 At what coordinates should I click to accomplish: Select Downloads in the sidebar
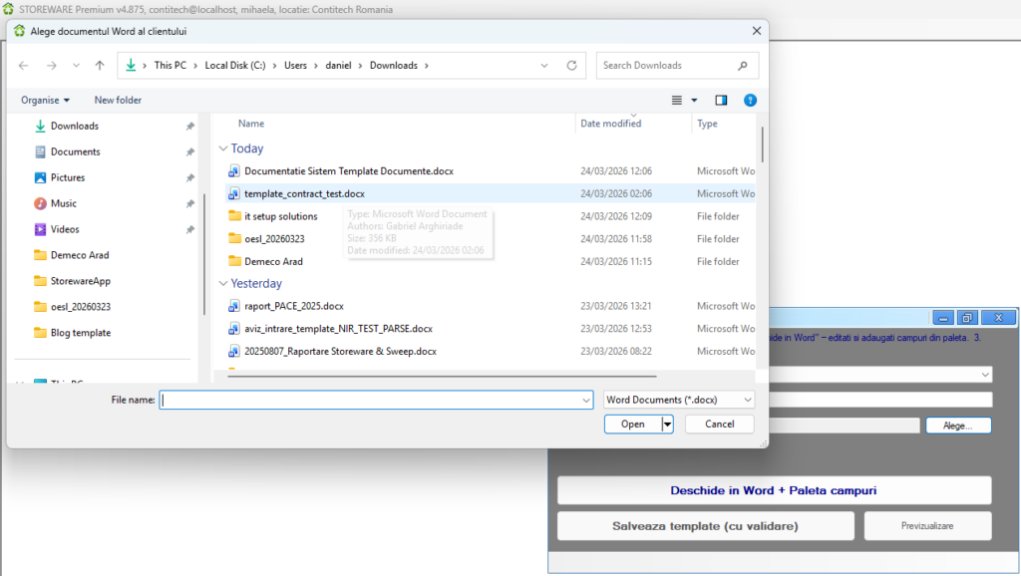[x=74, y=126]
